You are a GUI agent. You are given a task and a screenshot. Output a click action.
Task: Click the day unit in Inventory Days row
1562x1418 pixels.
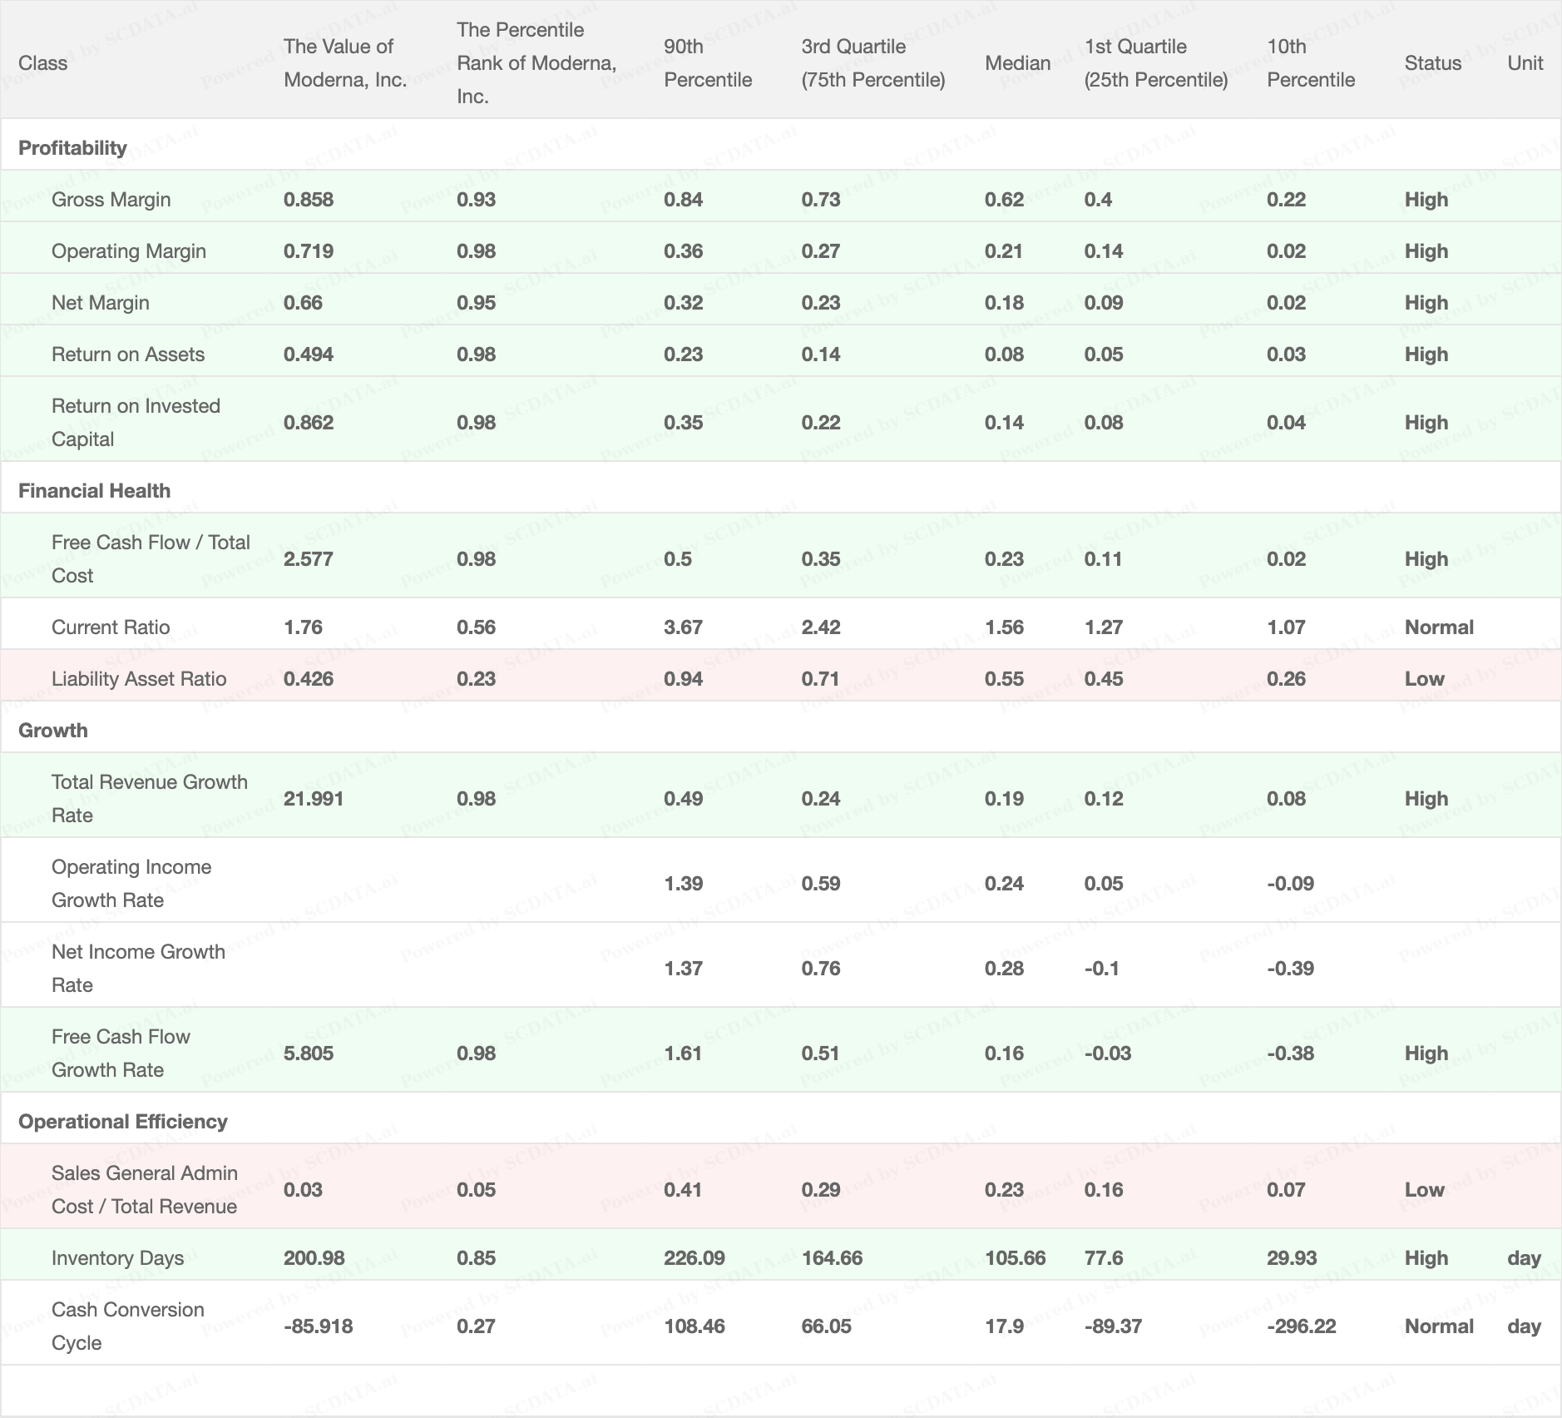[1524, 1258]
